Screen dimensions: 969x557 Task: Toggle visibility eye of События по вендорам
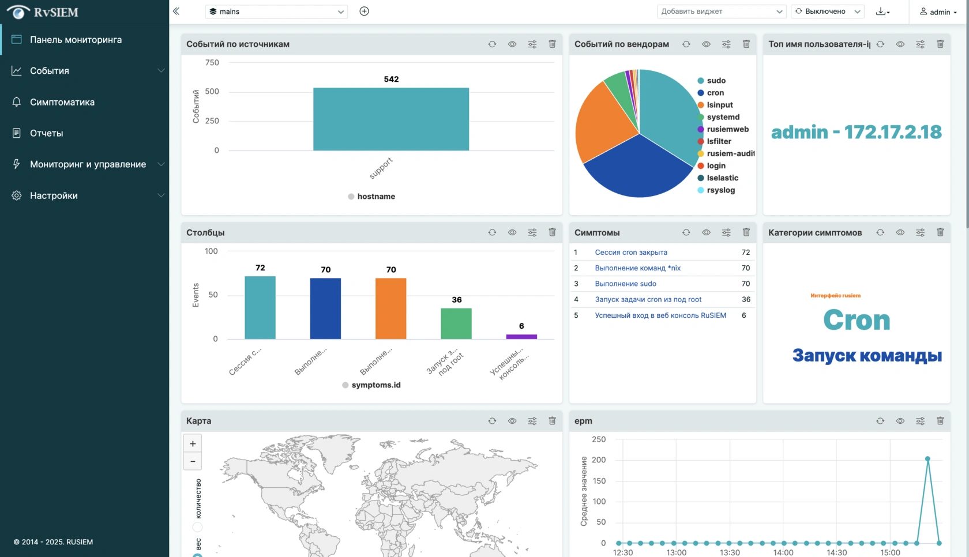pyautogui.click(x=706, y=44)
